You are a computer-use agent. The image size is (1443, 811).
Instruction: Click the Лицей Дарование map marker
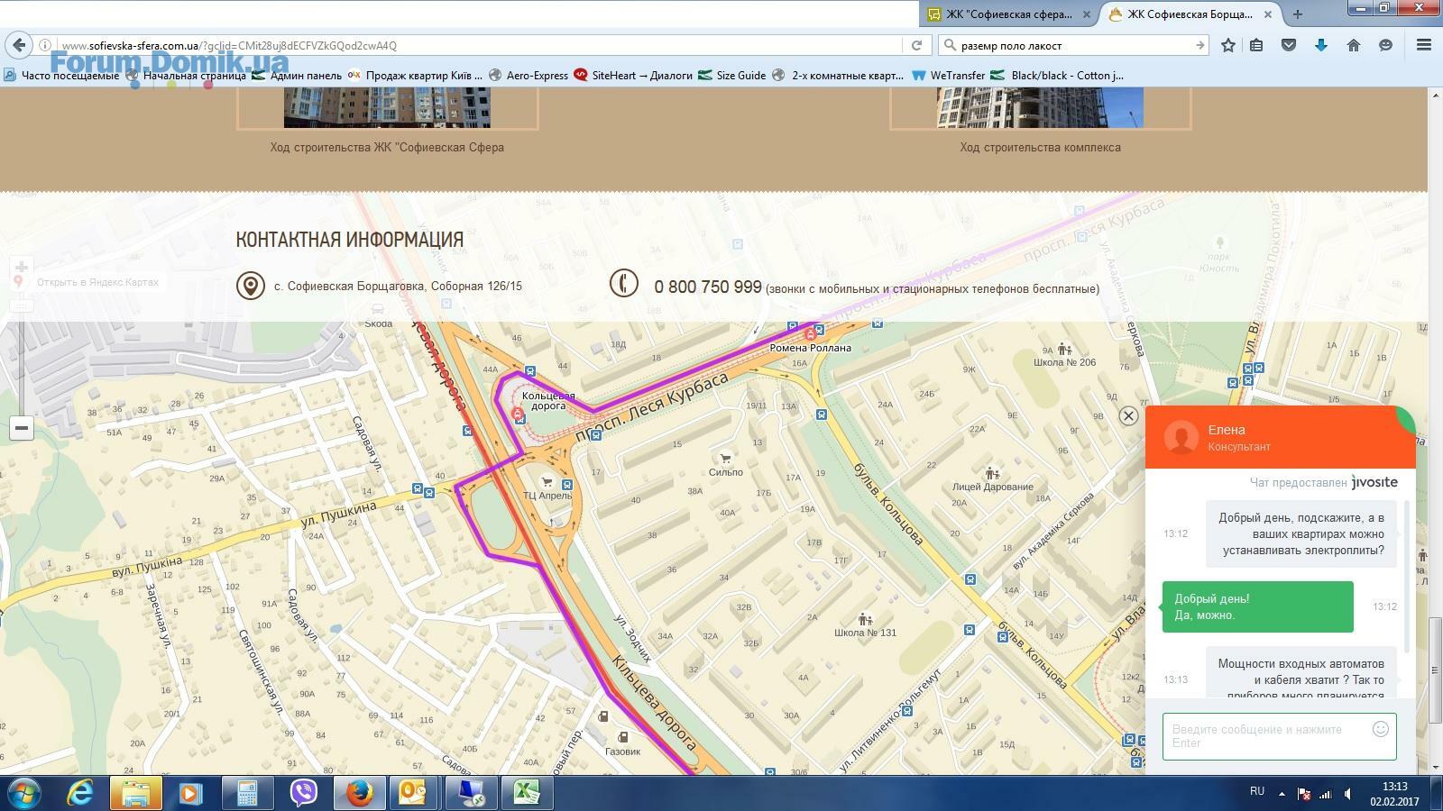(992, 473)
